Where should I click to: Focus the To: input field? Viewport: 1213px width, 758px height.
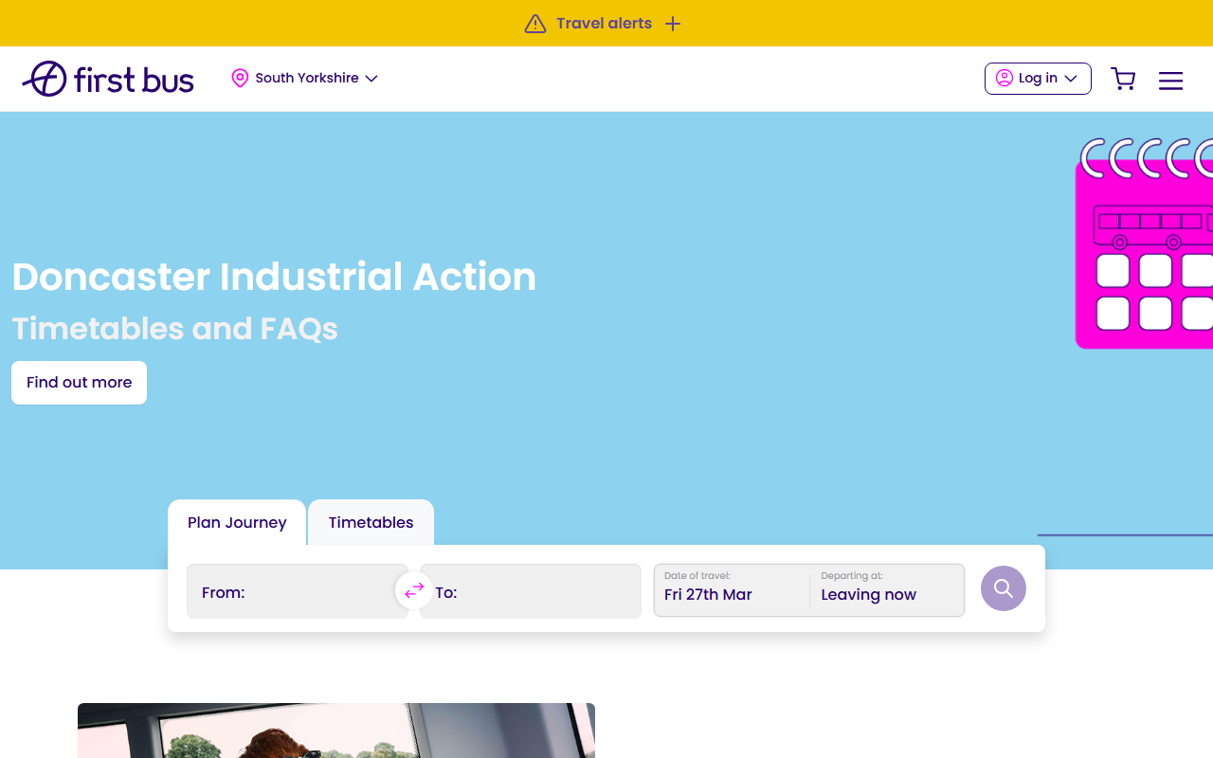[x=530, y=591]
